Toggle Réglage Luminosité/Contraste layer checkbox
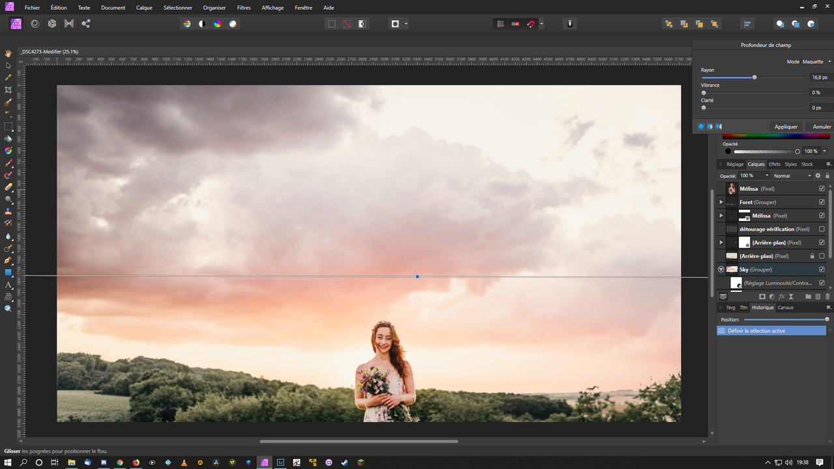Image resolution: width=834 pixels, height=469 pixels. pyautogui.click(x=822, y=283)
